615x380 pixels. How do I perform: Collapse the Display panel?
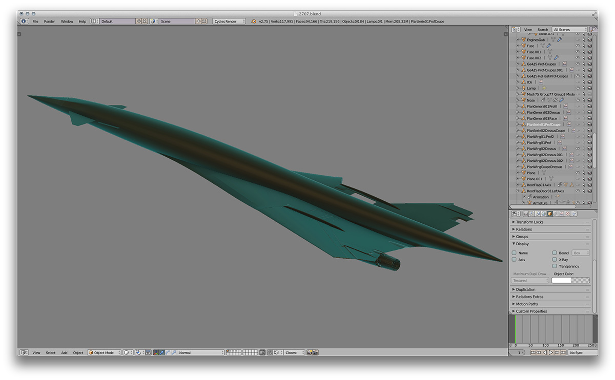551,244
